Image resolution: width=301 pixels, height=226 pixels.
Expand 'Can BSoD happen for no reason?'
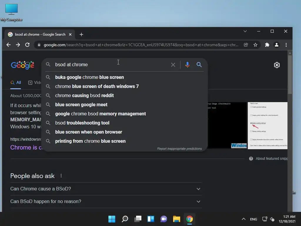click(x=106, y=201)
